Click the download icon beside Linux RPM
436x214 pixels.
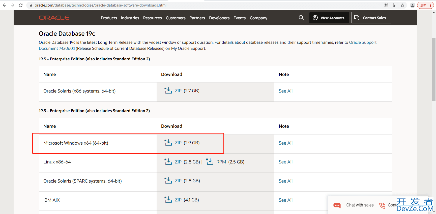pyautogui.click(x=210, y=162)
